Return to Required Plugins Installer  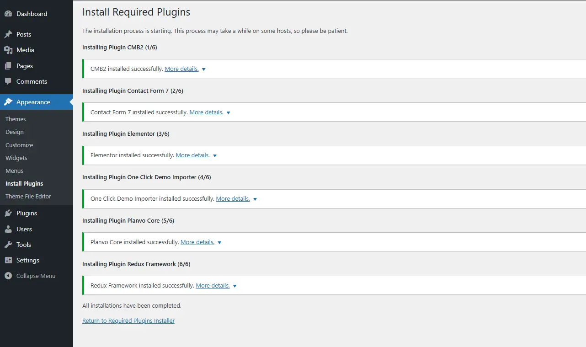tap(128, 321)
